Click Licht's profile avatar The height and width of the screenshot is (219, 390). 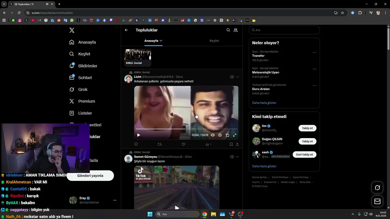click(128, 79)
